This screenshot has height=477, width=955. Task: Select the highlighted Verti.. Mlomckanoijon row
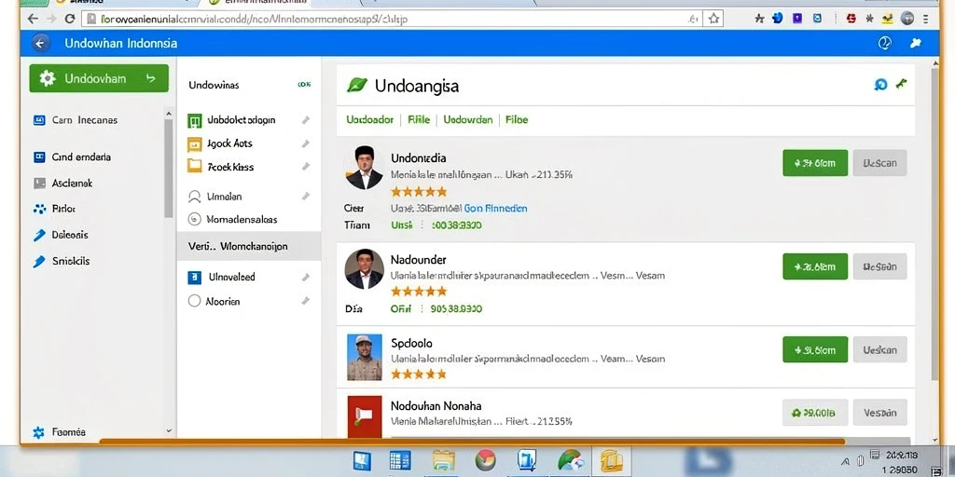249,246
